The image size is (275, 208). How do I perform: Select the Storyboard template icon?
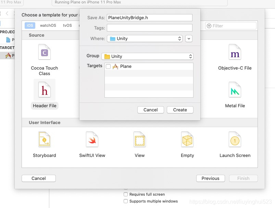pos(45,139)
